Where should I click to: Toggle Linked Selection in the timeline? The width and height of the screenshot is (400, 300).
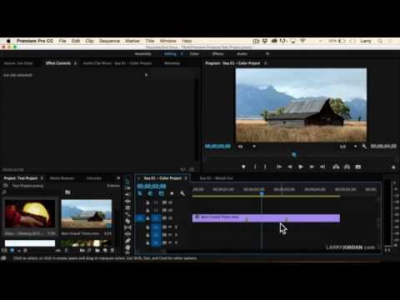click(162, 193)
